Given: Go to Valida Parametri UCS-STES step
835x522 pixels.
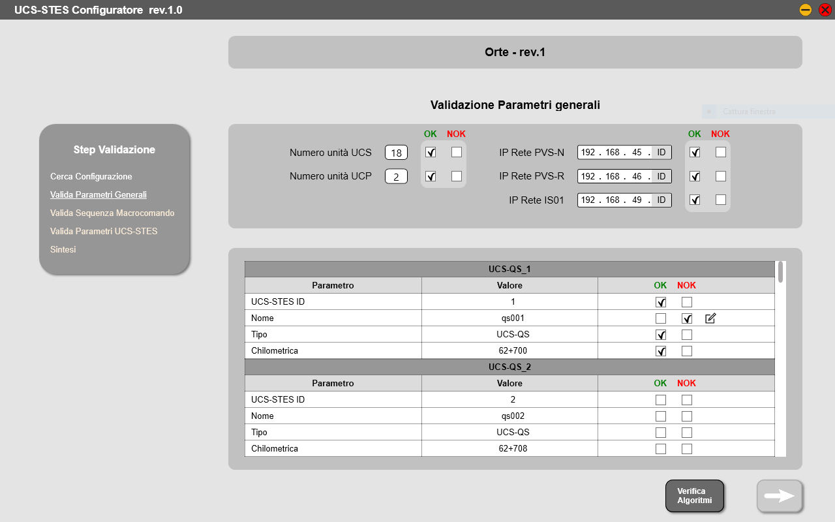Looking at the screenshot, I should pos(104,232).
